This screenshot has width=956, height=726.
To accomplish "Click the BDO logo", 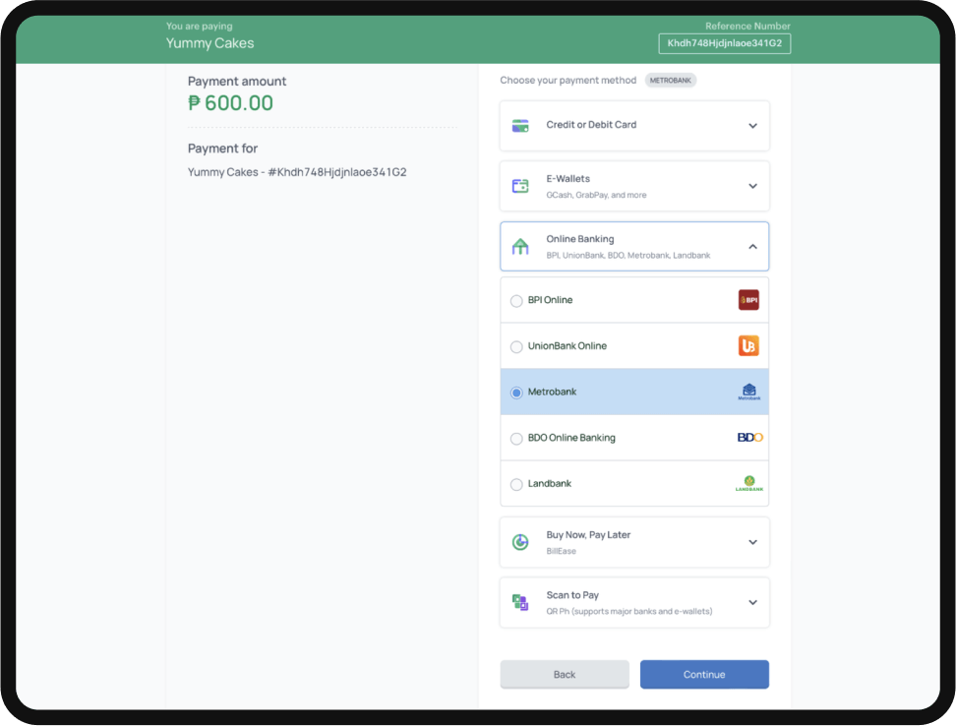I will click(749, 438).
